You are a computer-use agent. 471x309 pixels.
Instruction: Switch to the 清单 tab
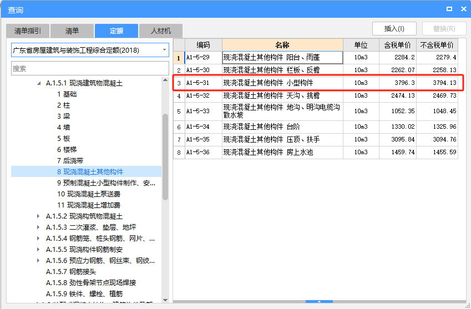(72, 31)
